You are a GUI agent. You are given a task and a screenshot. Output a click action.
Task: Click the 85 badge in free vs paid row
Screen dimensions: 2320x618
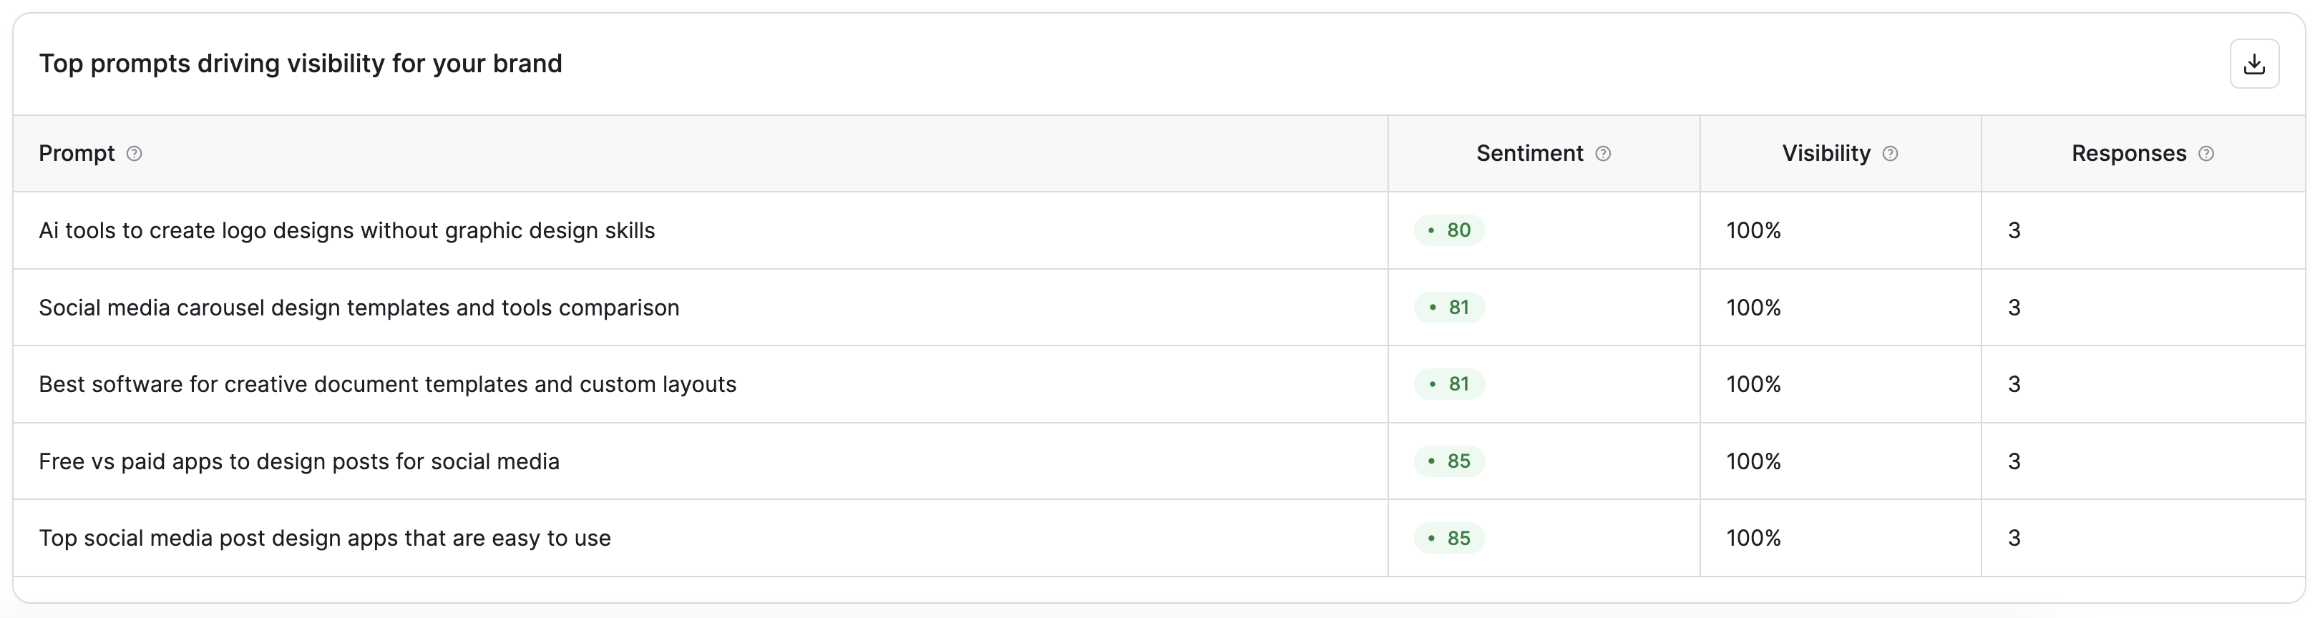(x=1449, y=461)
